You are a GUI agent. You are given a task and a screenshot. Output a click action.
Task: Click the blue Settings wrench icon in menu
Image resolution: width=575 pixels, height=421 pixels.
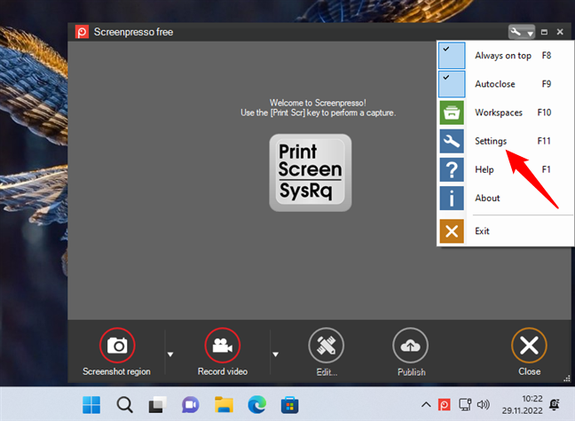[452, 141]
